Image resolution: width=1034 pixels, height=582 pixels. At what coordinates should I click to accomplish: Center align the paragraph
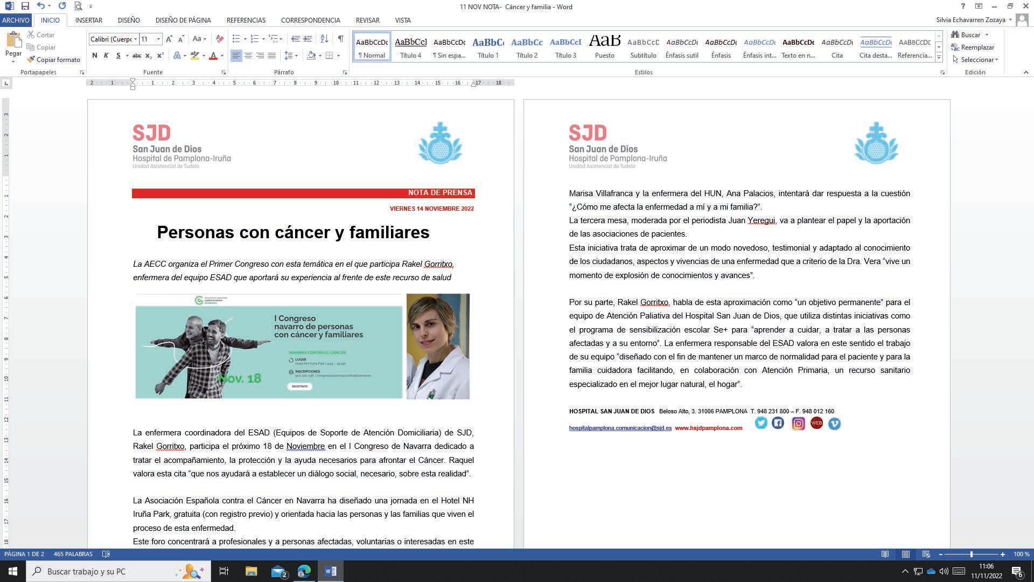click(x=248, y=56)
